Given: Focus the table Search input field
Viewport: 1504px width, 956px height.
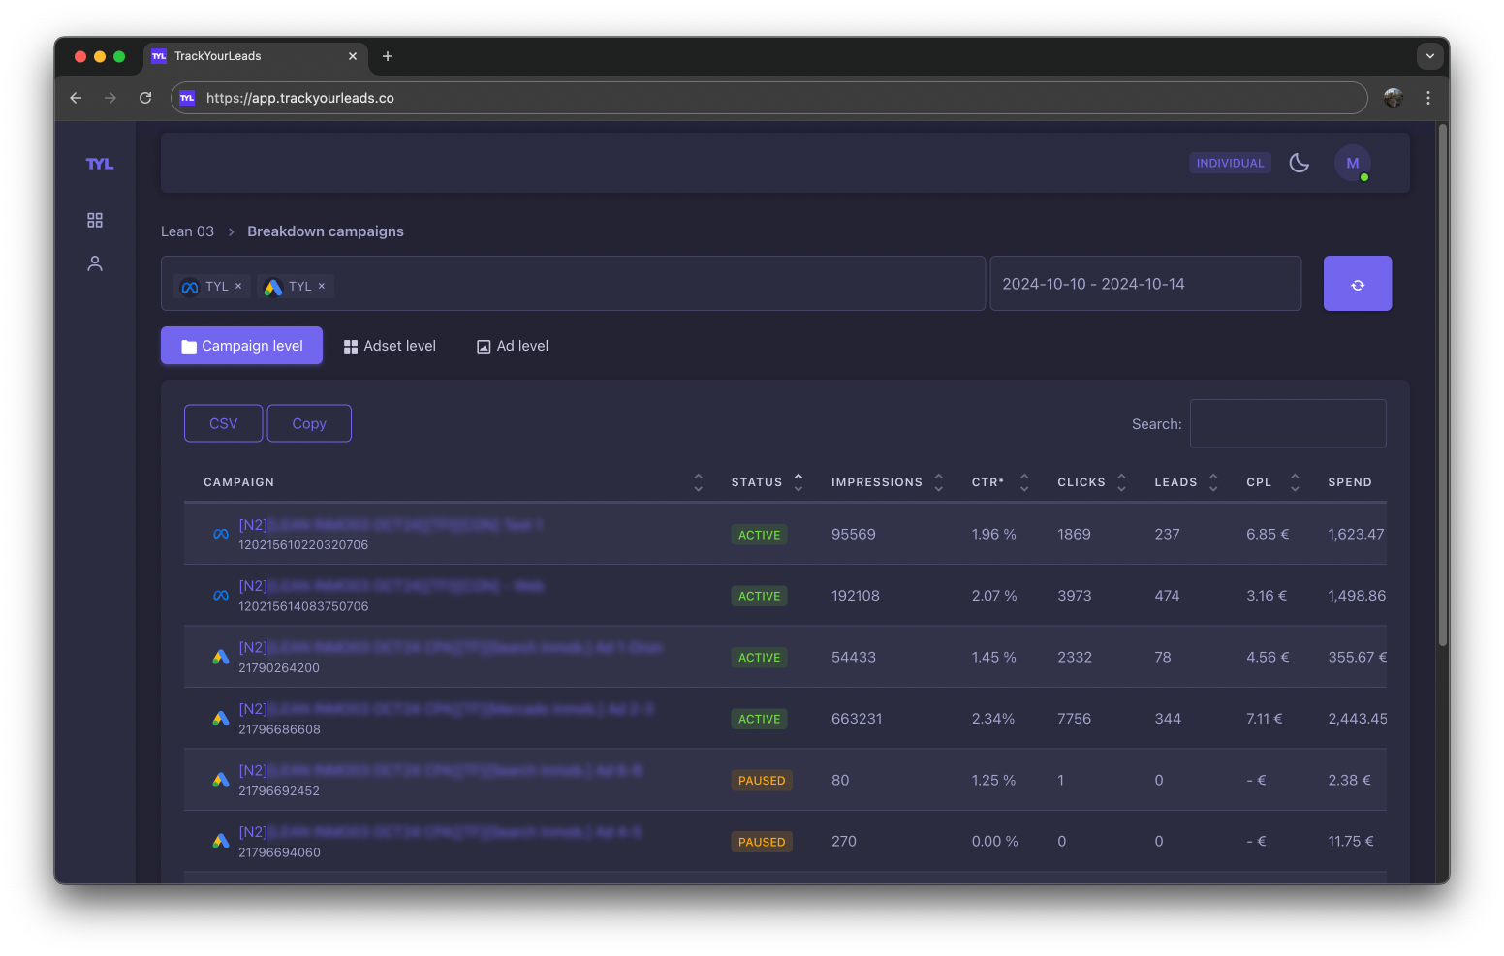Looking at the screenshot, I should point(1288,423).
